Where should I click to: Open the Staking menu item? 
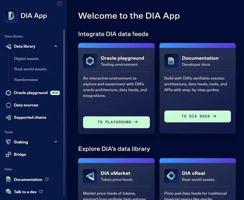(x=21, y=142)
